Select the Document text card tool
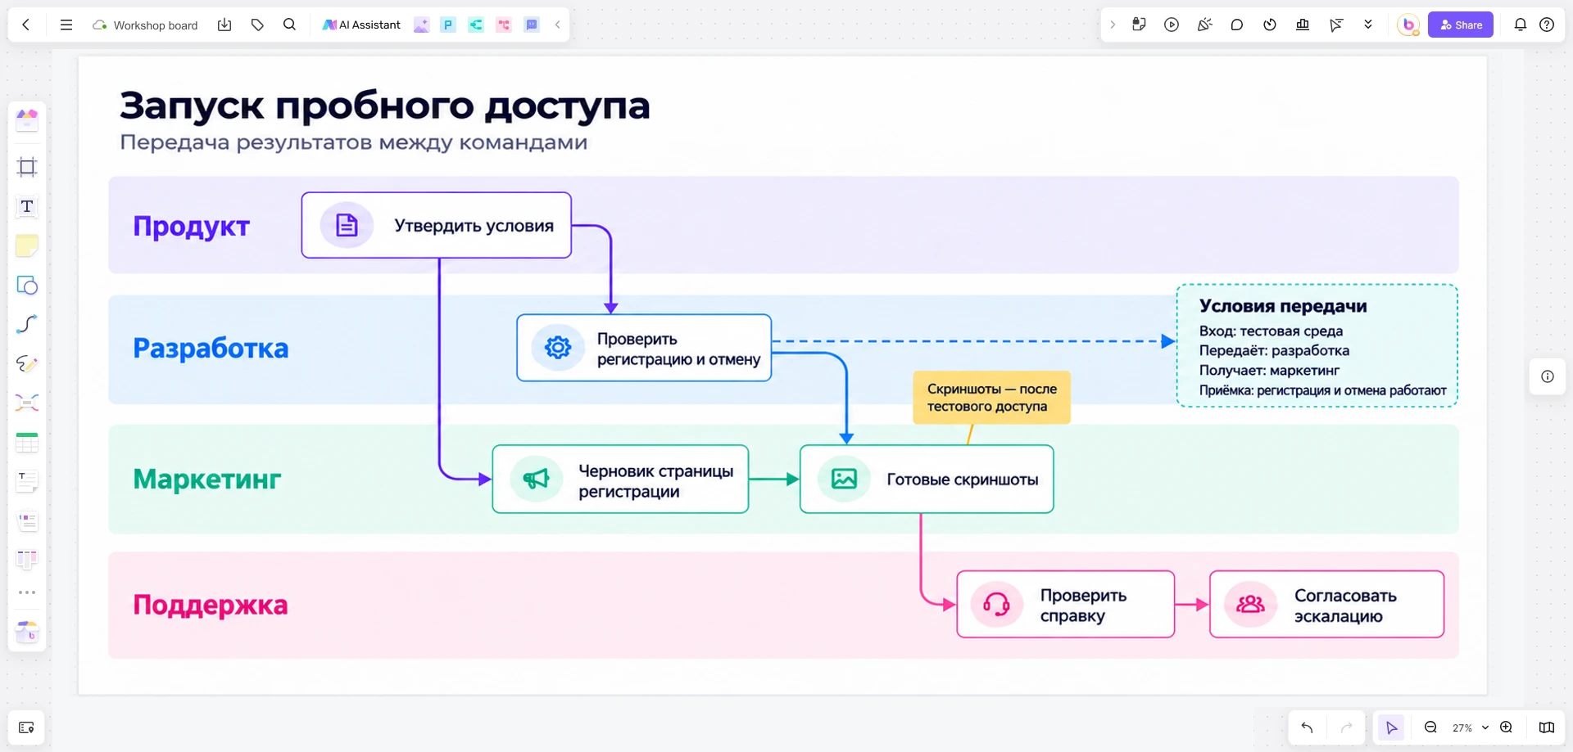This screenshot has height=752, width=1573. pos(27,481)
